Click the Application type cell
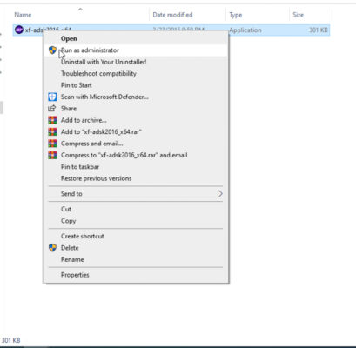 (x=245, y=30)
